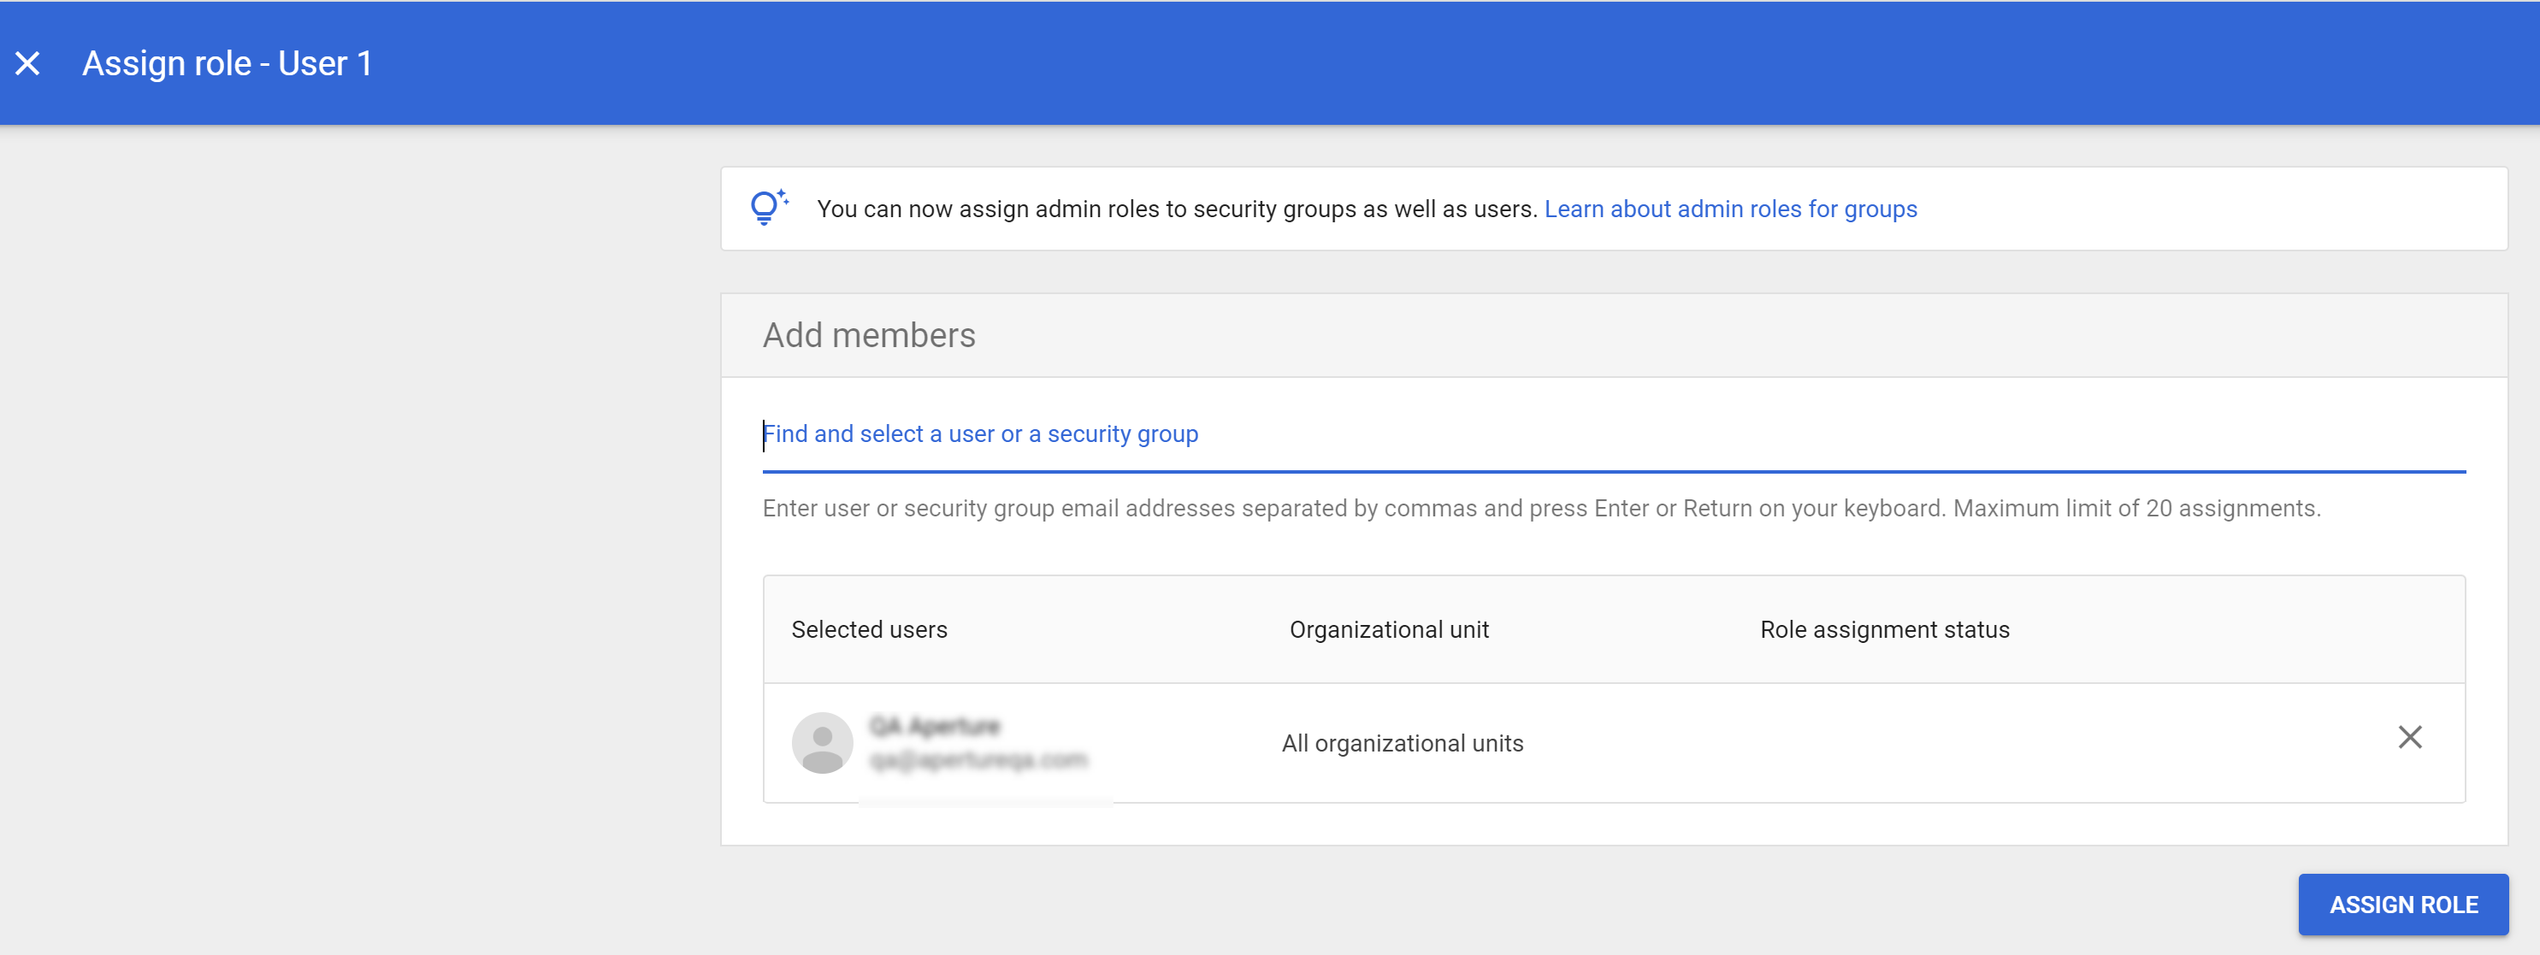Remove the selected user with X icon
The image size is (2540, 955).
(x=2409, y=737)
